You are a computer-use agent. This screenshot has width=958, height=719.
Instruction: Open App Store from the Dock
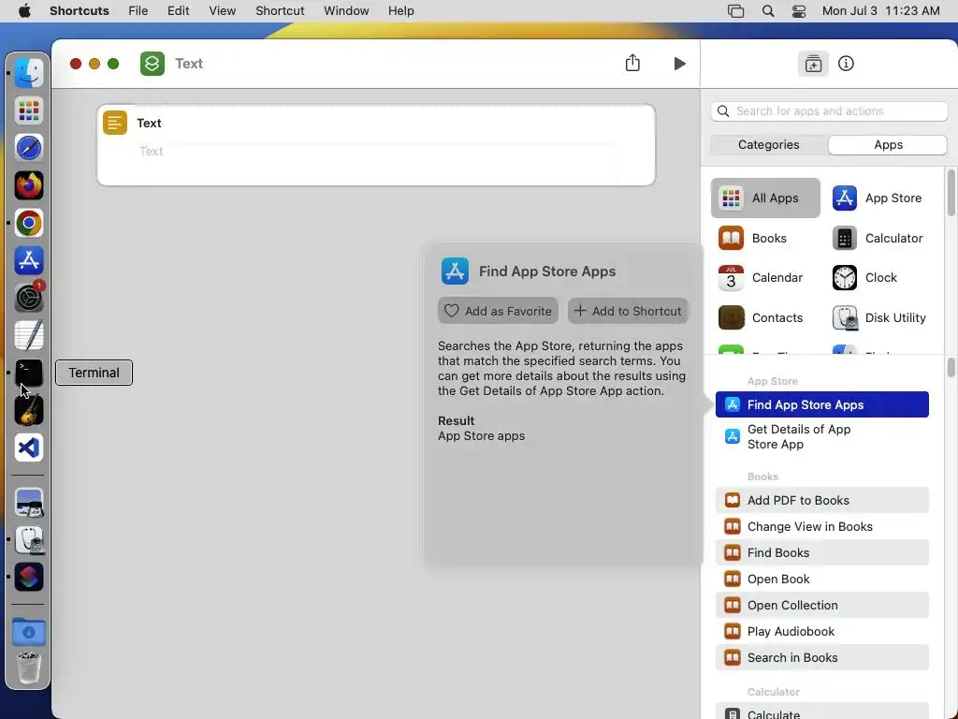[x=29, y=260]
